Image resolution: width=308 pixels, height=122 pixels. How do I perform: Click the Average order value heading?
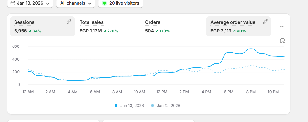233,22
